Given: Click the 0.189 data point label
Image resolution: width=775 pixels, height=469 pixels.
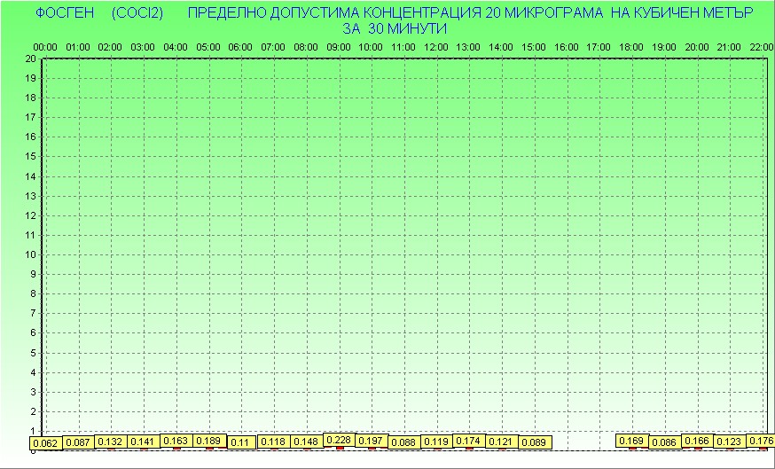Looking at the screenshot, I should pos(208,441).
